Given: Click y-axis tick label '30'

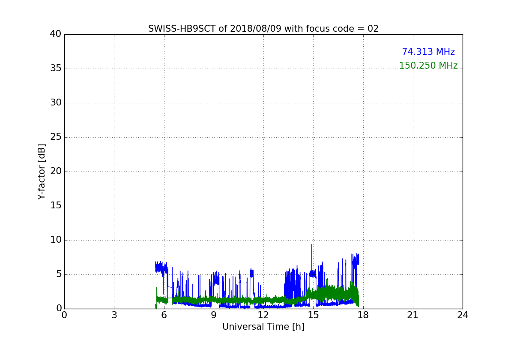Looking at the screenshot, I should 56,103.
